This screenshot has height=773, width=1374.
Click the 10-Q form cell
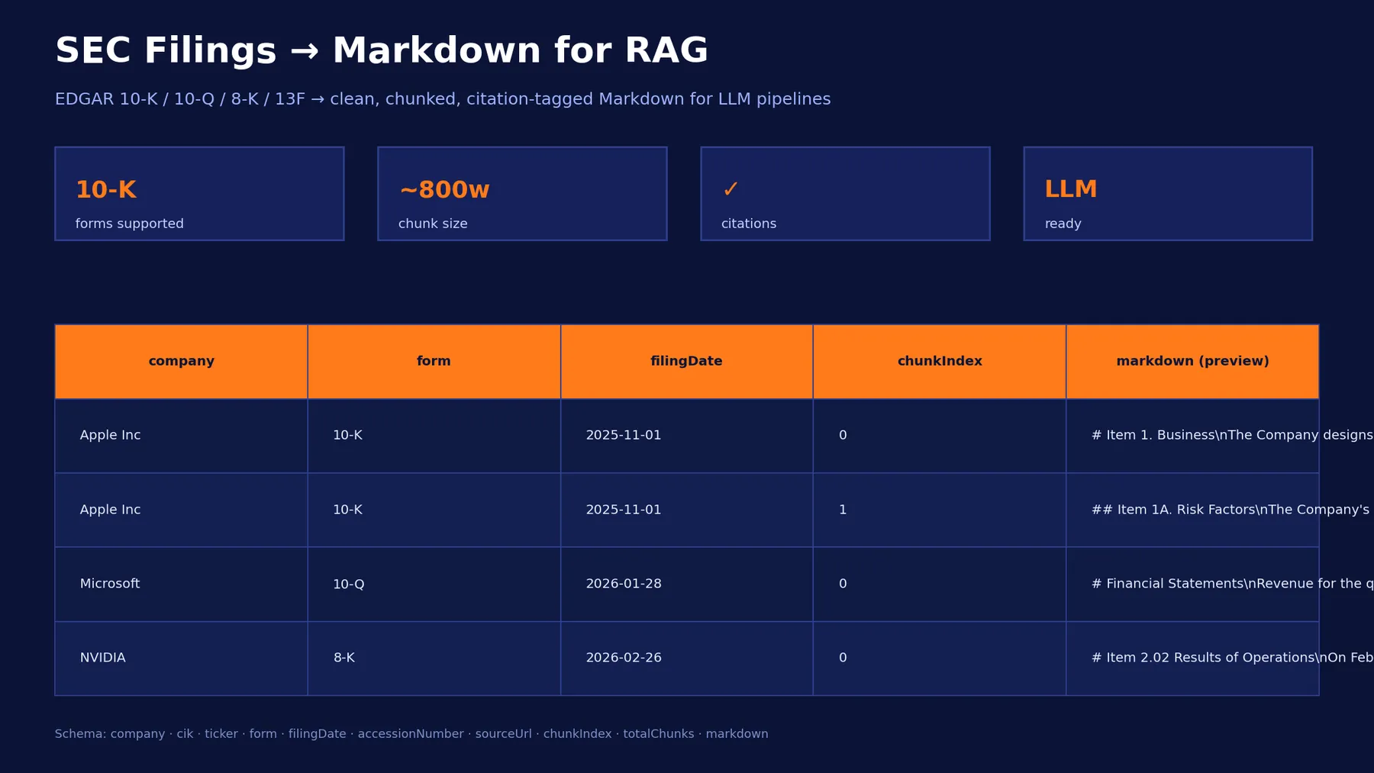(434, 584)
